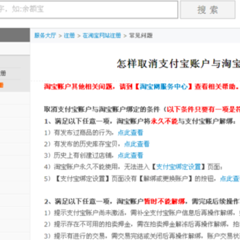Click the heading 取消支付宝账户与淘宝账户绑定的条件
Screen dimensions: 240x240
point(102,109)
